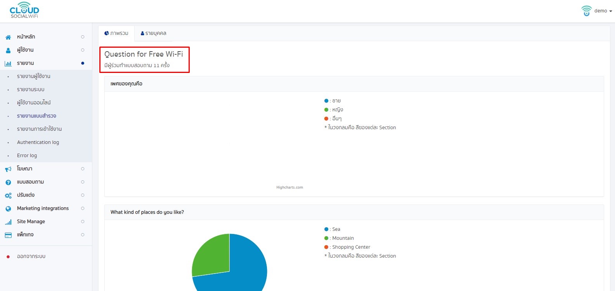Go to รายงานผู้ใช้งาน submenu link
Viewport: 615px width, 291px height.
point(34,76)
